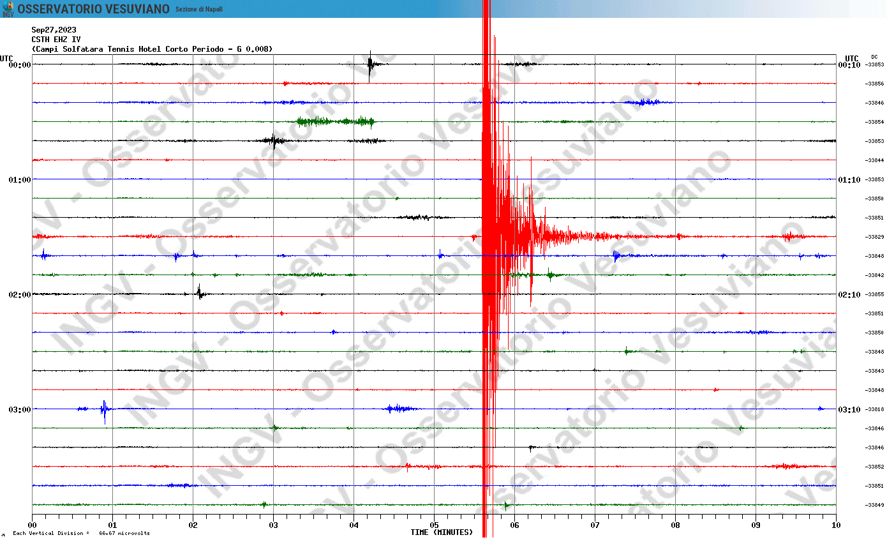Select the station code 'CSTH EHZ IV'
Viewport: 887px width, 542px height.
click(56, 40)
